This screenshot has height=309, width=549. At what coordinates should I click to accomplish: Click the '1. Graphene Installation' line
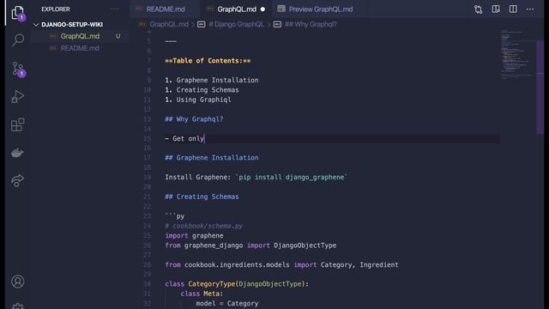[212, 80]
